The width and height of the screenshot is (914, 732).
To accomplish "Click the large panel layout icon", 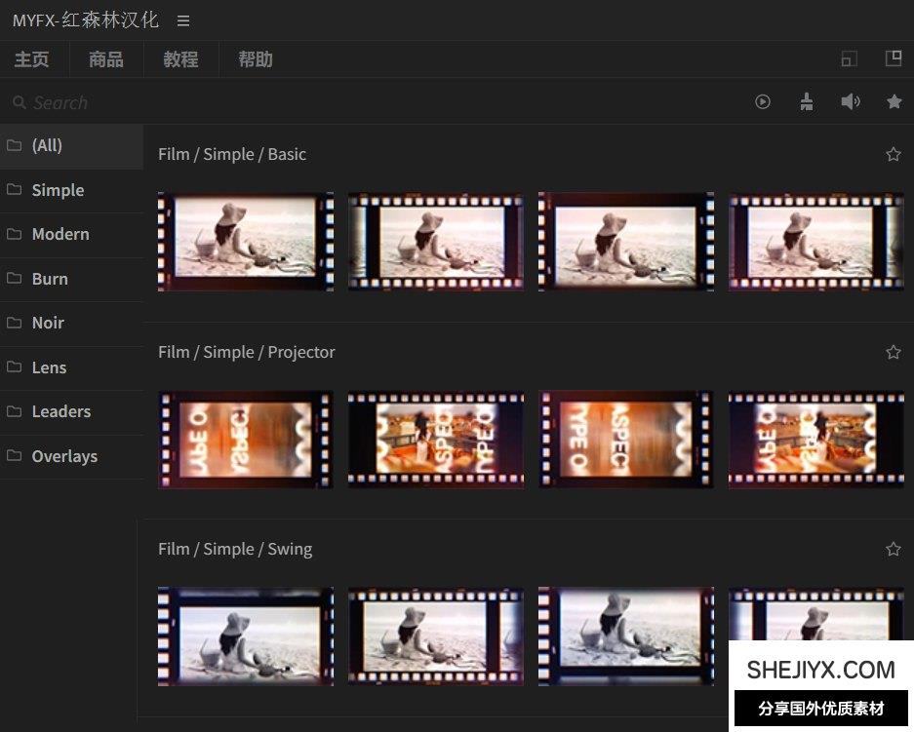I will [893, 58].
